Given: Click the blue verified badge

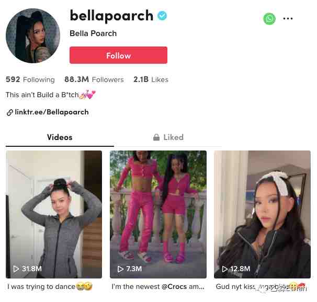Looking at the screenshot, I should [x=162, y=16].
